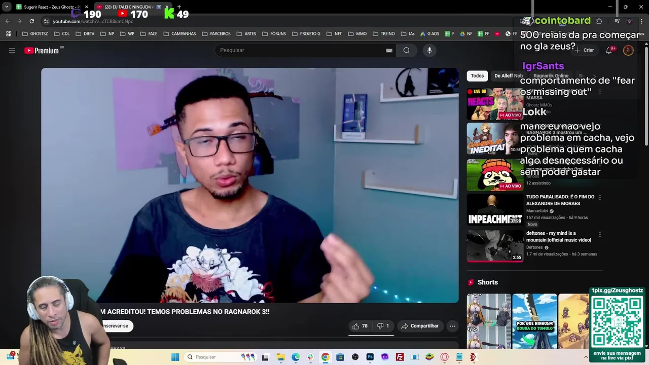
Task: Open the CAMPANHAS bookmarks folder
Action: coord(179,34)
